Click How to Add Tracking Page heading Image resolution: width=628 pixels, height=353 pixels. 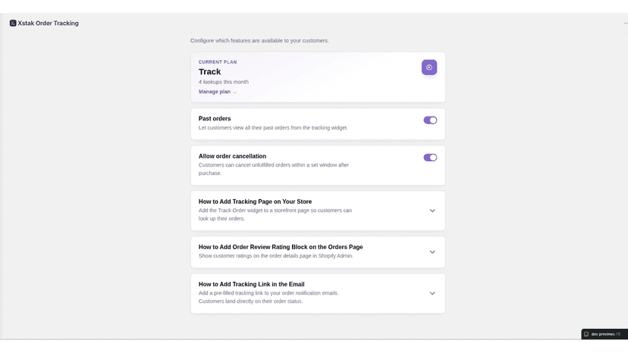[x=255, y=201]
